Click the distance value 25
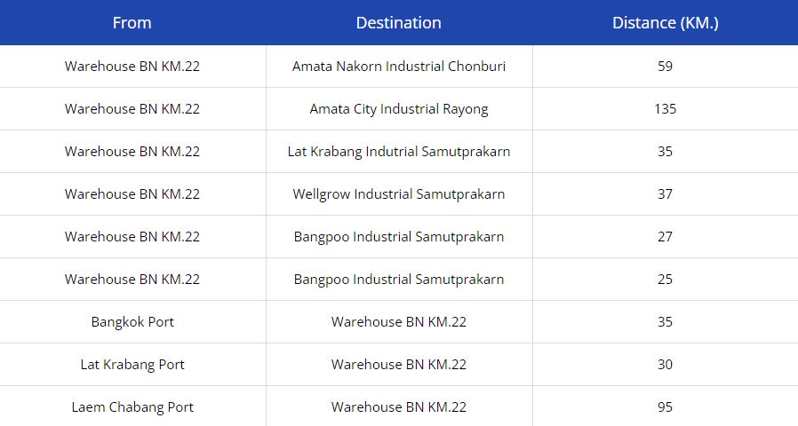The image size is (798, 426). click(x=666, y=279)
